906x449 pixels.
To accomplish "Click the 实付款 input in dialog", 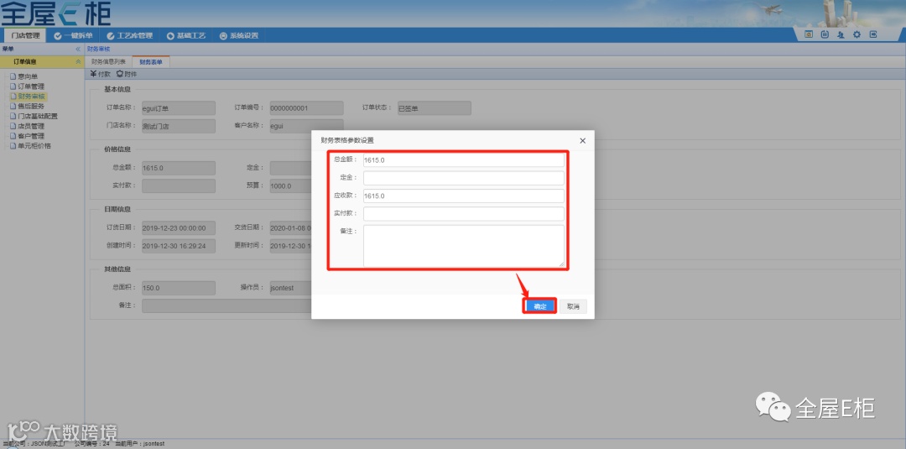I will (x=463, y=214).
